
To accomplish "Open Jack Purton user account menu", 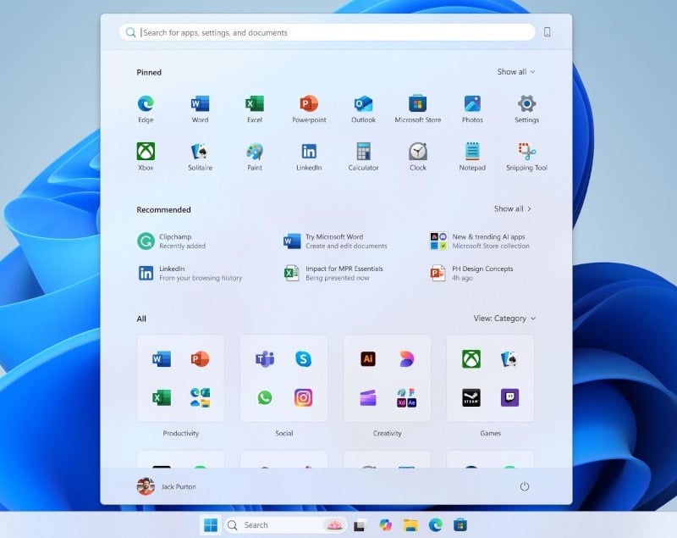I will pyautogui.click(x=166, y=486).
